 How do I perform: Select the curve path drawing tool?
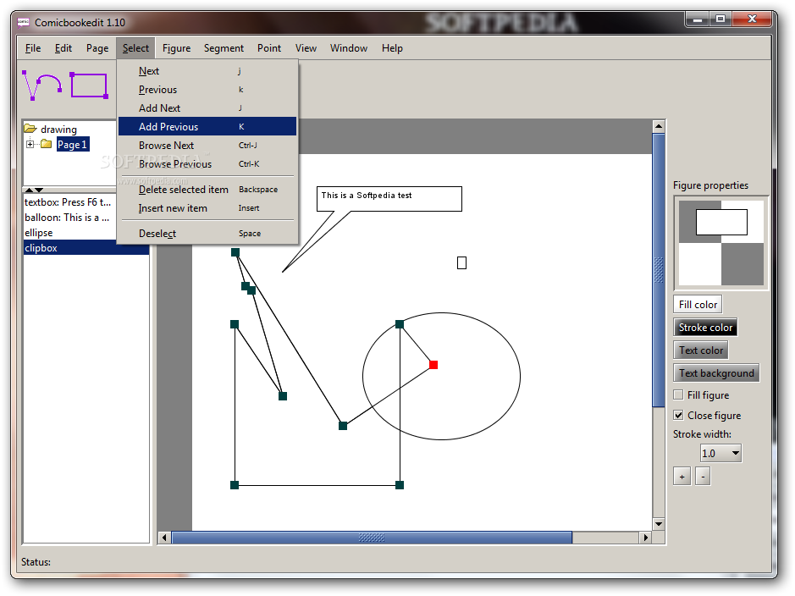42,86
